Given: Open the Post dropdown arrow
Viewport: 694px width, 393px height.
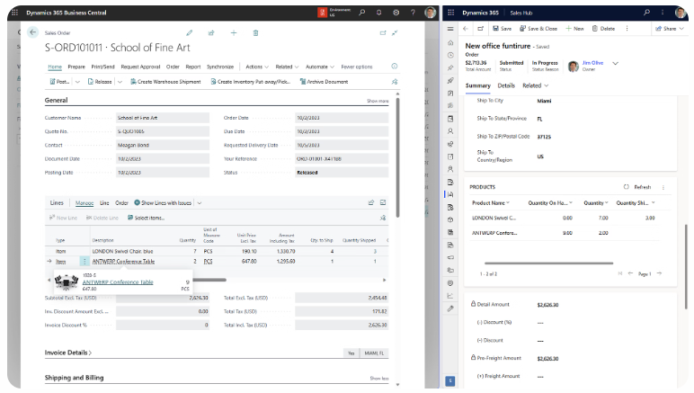Looking at the screenshot, I should 77,82.
